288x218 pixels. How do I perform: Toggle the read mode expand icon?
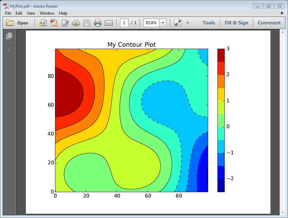pos(178,23)
